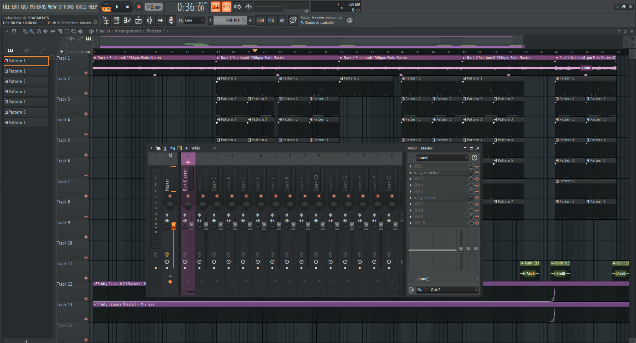Click the microphone recording icon
This screenshot has width=636, height=343.
point(171,21)
